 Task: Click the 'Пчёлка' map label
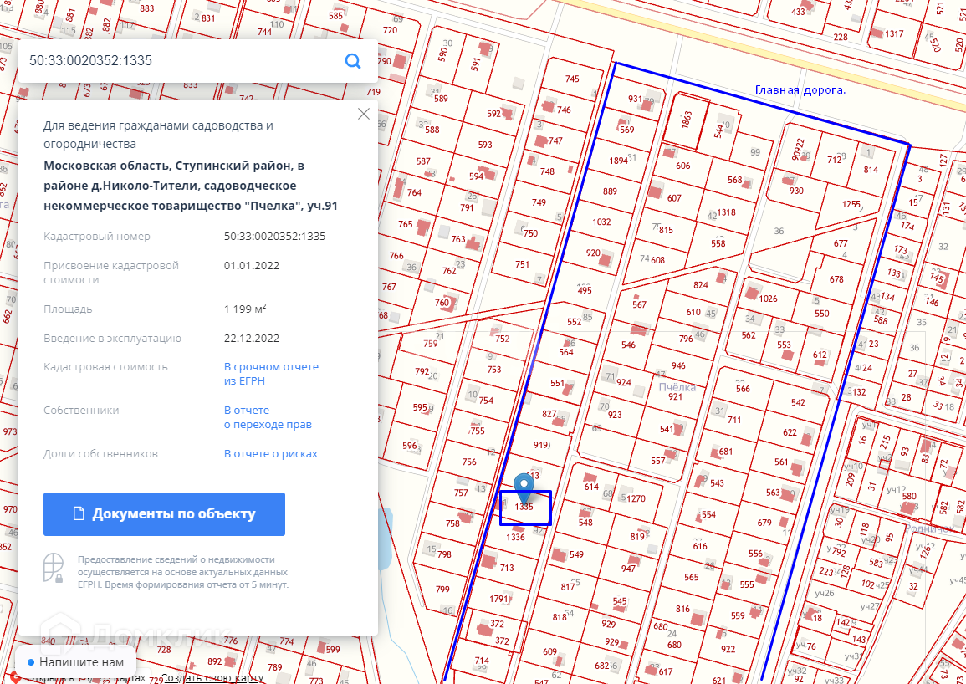pos(677,387)
